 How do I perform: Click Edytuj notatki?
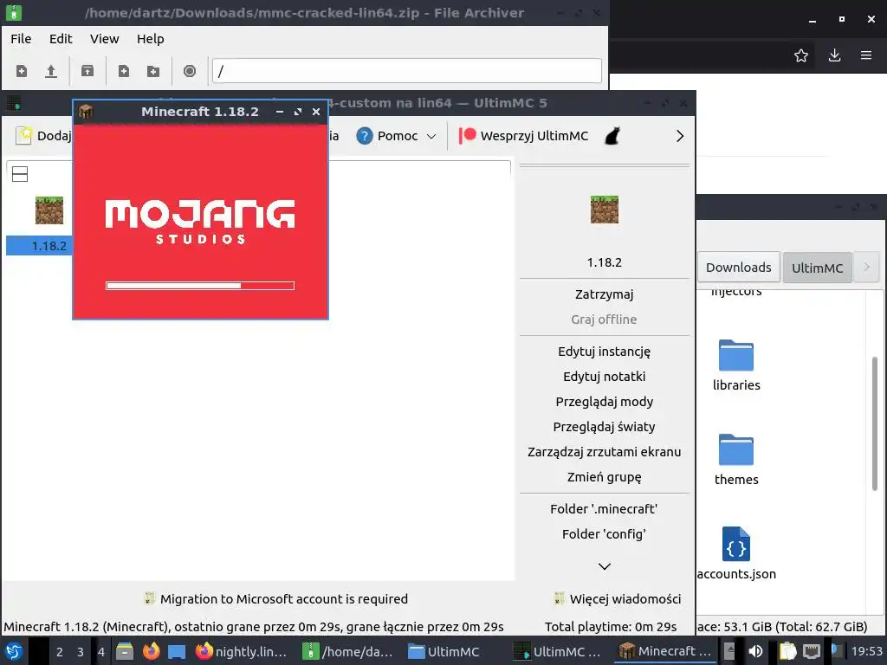click(604, 377)
